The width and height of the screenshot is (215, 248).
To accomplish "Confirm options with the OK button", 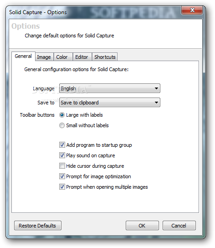I will [142, 226].
